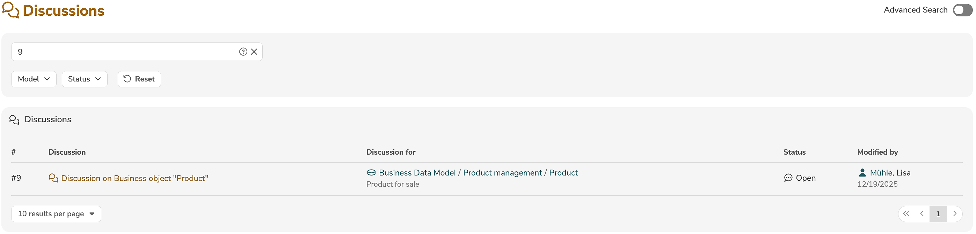Open the Business Data Model link
Viewport: 976px width, 234px height.
point(417,173)
